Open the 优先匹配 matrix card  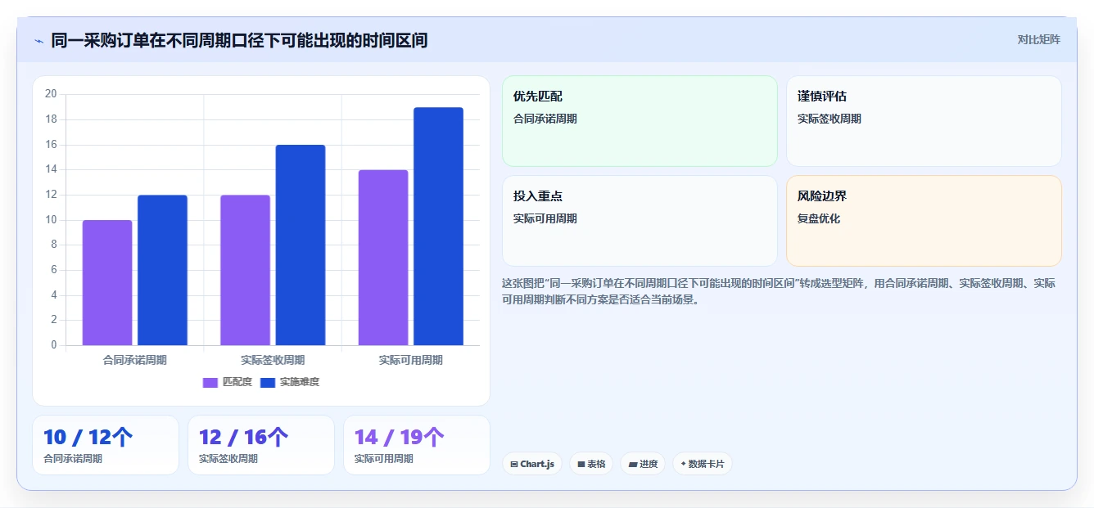pos(640,121)
